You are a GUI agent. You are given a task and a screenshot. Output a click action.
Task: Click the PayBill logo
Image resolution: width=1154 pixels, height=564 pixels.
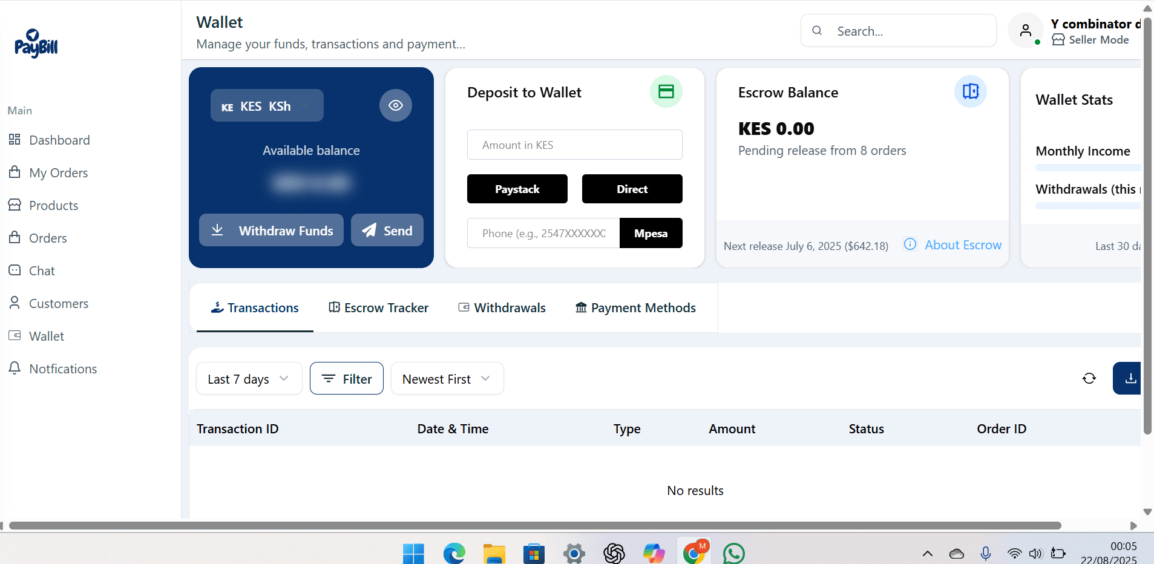(36, 44)
